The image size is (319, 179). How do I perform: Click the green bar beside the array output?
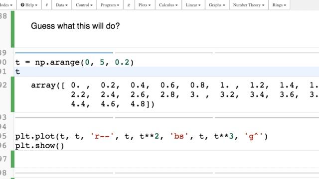tap(12, 94)
